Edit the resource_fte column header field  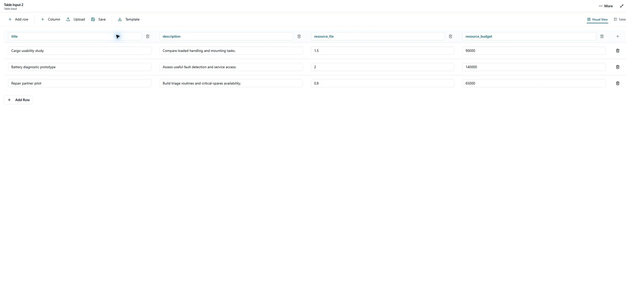click(378, 37)
